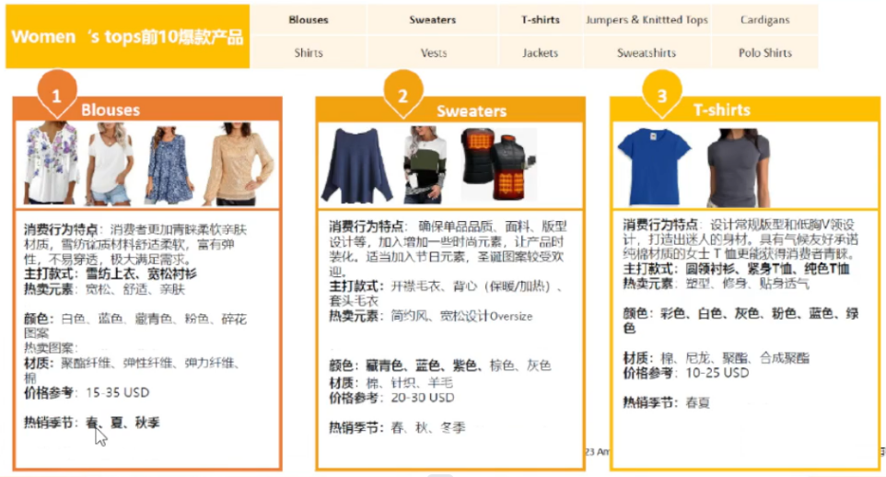Click the number 2 pin marker
The width and height of the screenshot is (886, 477).
(x=402, y=96)
